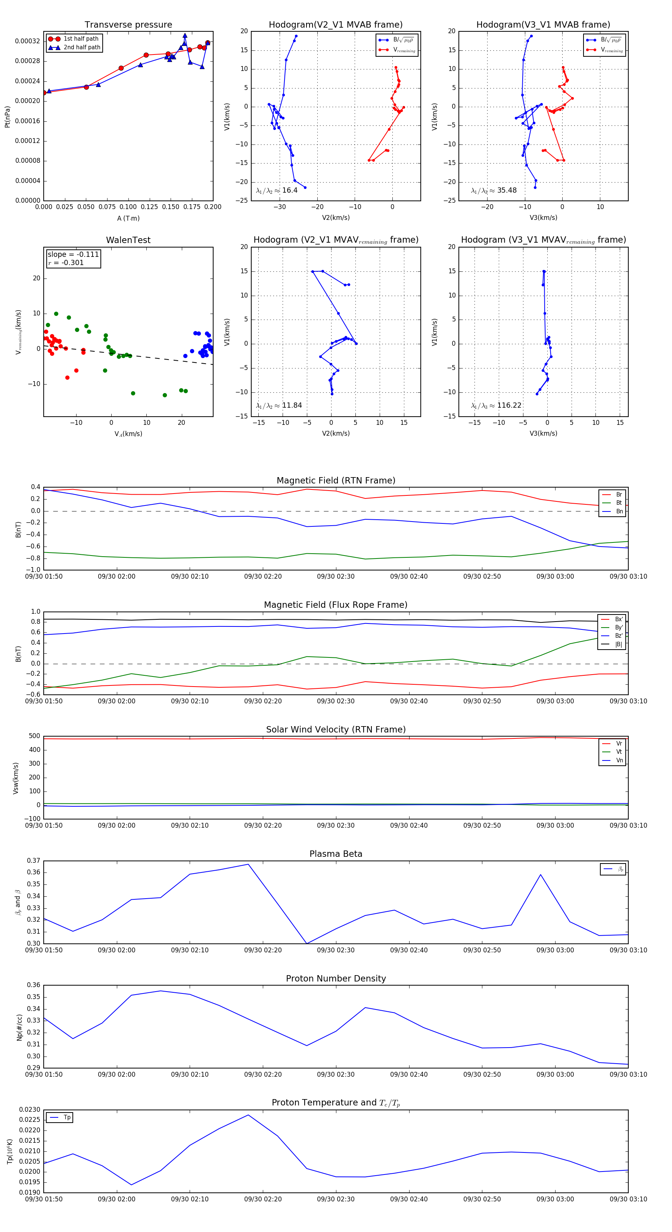Click the "Hodogram (V3_V1 MVAV remaining frame)" title

543,240
